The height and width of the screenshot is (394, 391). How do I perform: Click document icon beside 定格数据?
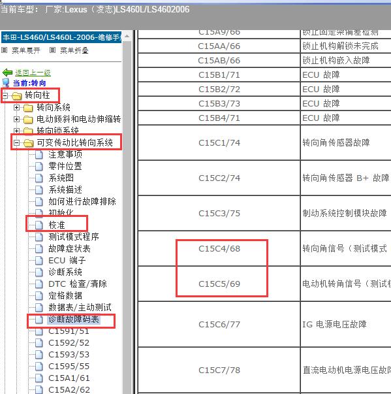click(39, 296)
